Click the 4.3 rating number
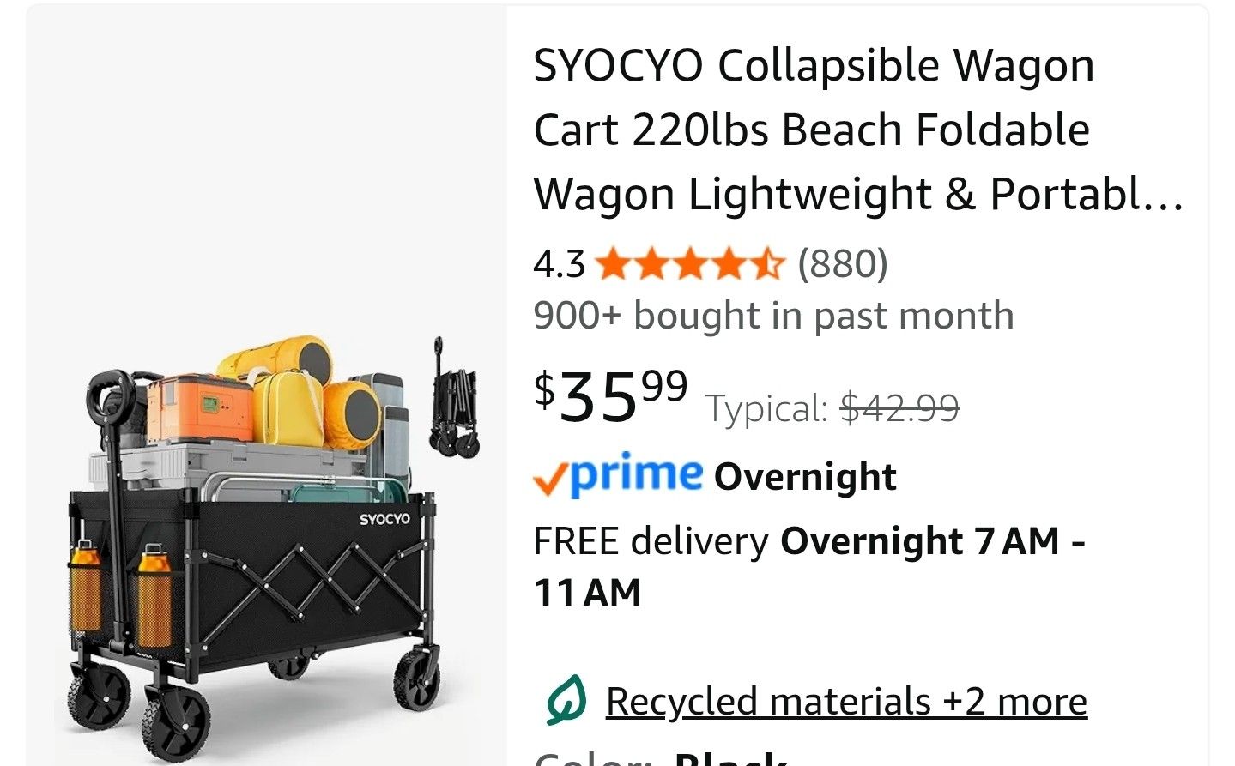The width and height of the screenshot is (1235, 766). click(x=559, y=264)
